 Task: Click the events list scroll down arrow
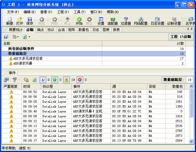pos(191,141)
